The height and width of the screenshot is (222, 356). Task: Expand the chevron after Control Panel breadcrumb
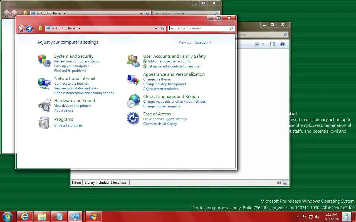point(79,28)
